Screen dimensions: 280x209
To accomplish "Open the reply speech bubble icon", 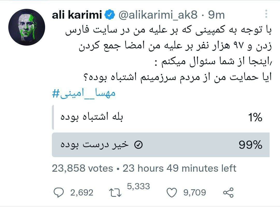I will (59, 193).
